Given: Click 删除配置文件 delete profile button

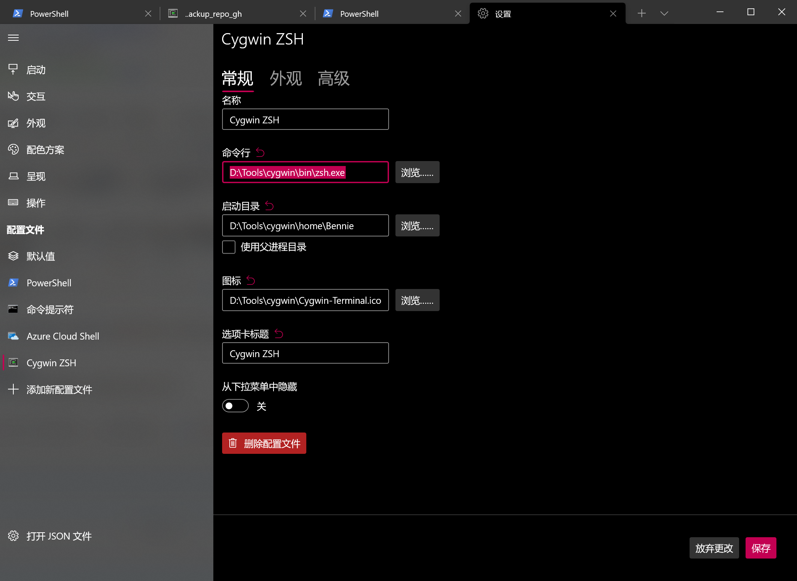Looking at the screenshot, I should (x=264, y=443).
